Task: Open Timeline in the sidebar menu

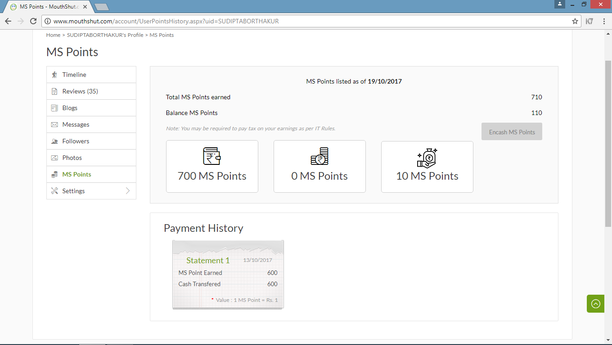Action: pos(91,75)
